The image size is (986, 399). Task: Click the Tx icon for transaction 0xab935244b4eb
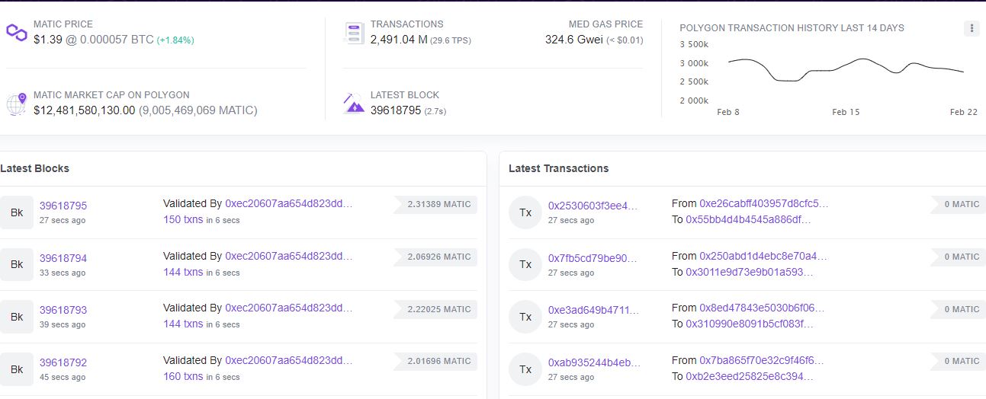coord(525,369)
